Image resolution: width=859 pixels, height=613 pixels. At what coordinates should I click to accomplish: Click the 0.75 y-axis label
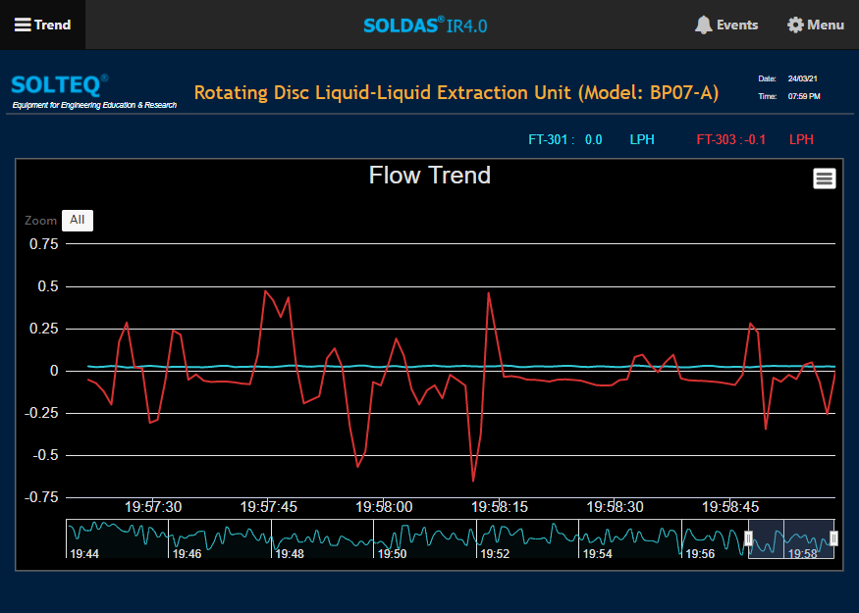click(44, 244)
